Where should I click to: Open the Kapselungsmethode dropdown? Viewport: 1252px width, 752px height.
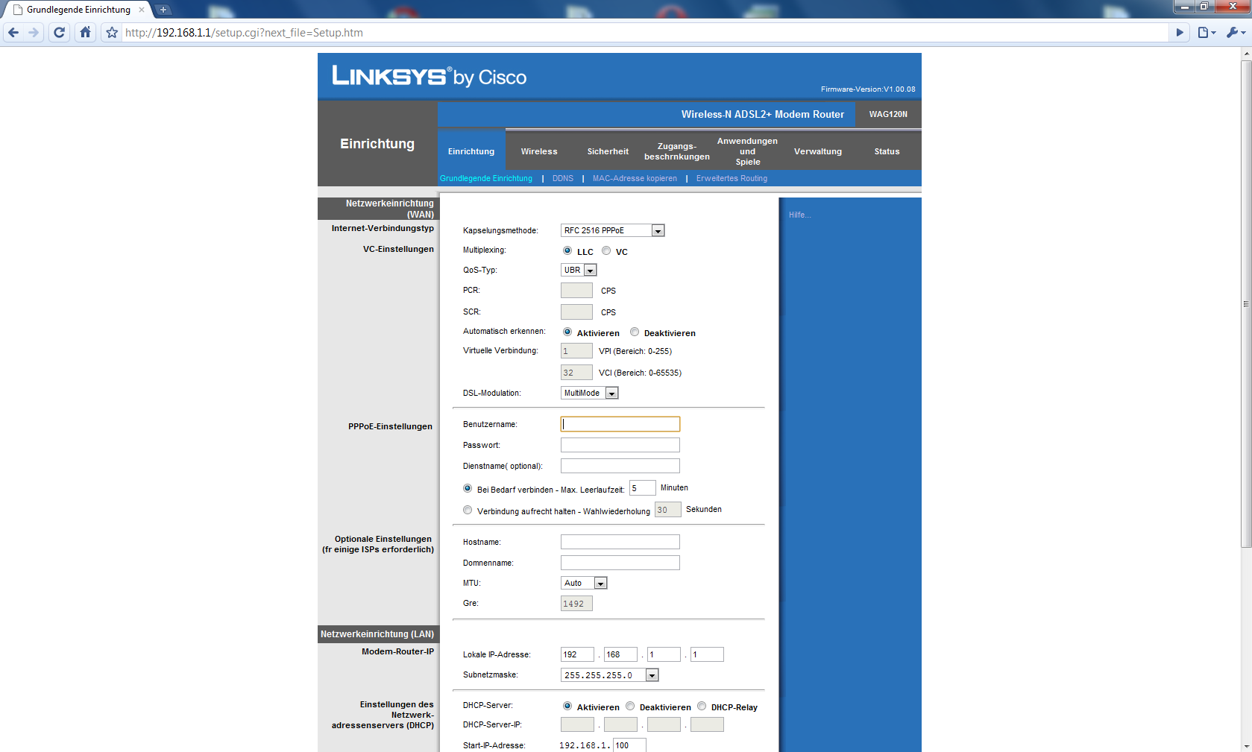point(612,230)
